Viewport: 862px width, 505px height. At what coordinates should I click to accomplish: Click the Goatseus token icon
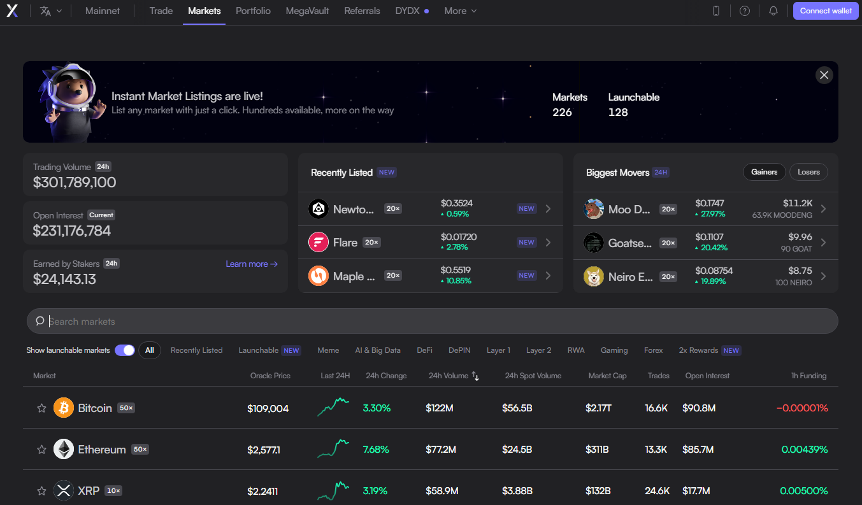coord(594,243)
